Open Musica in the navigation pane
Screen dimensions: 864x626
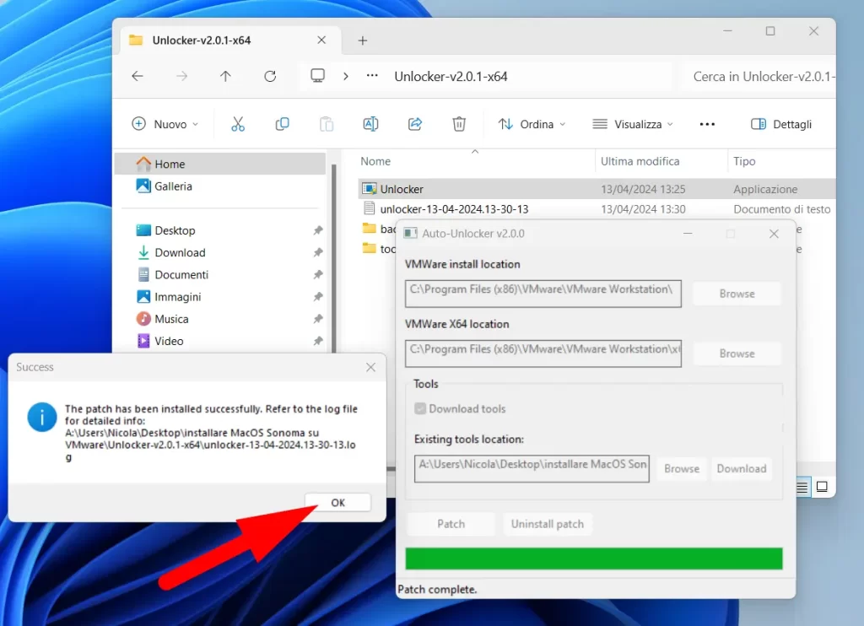(x=220, y=319)
